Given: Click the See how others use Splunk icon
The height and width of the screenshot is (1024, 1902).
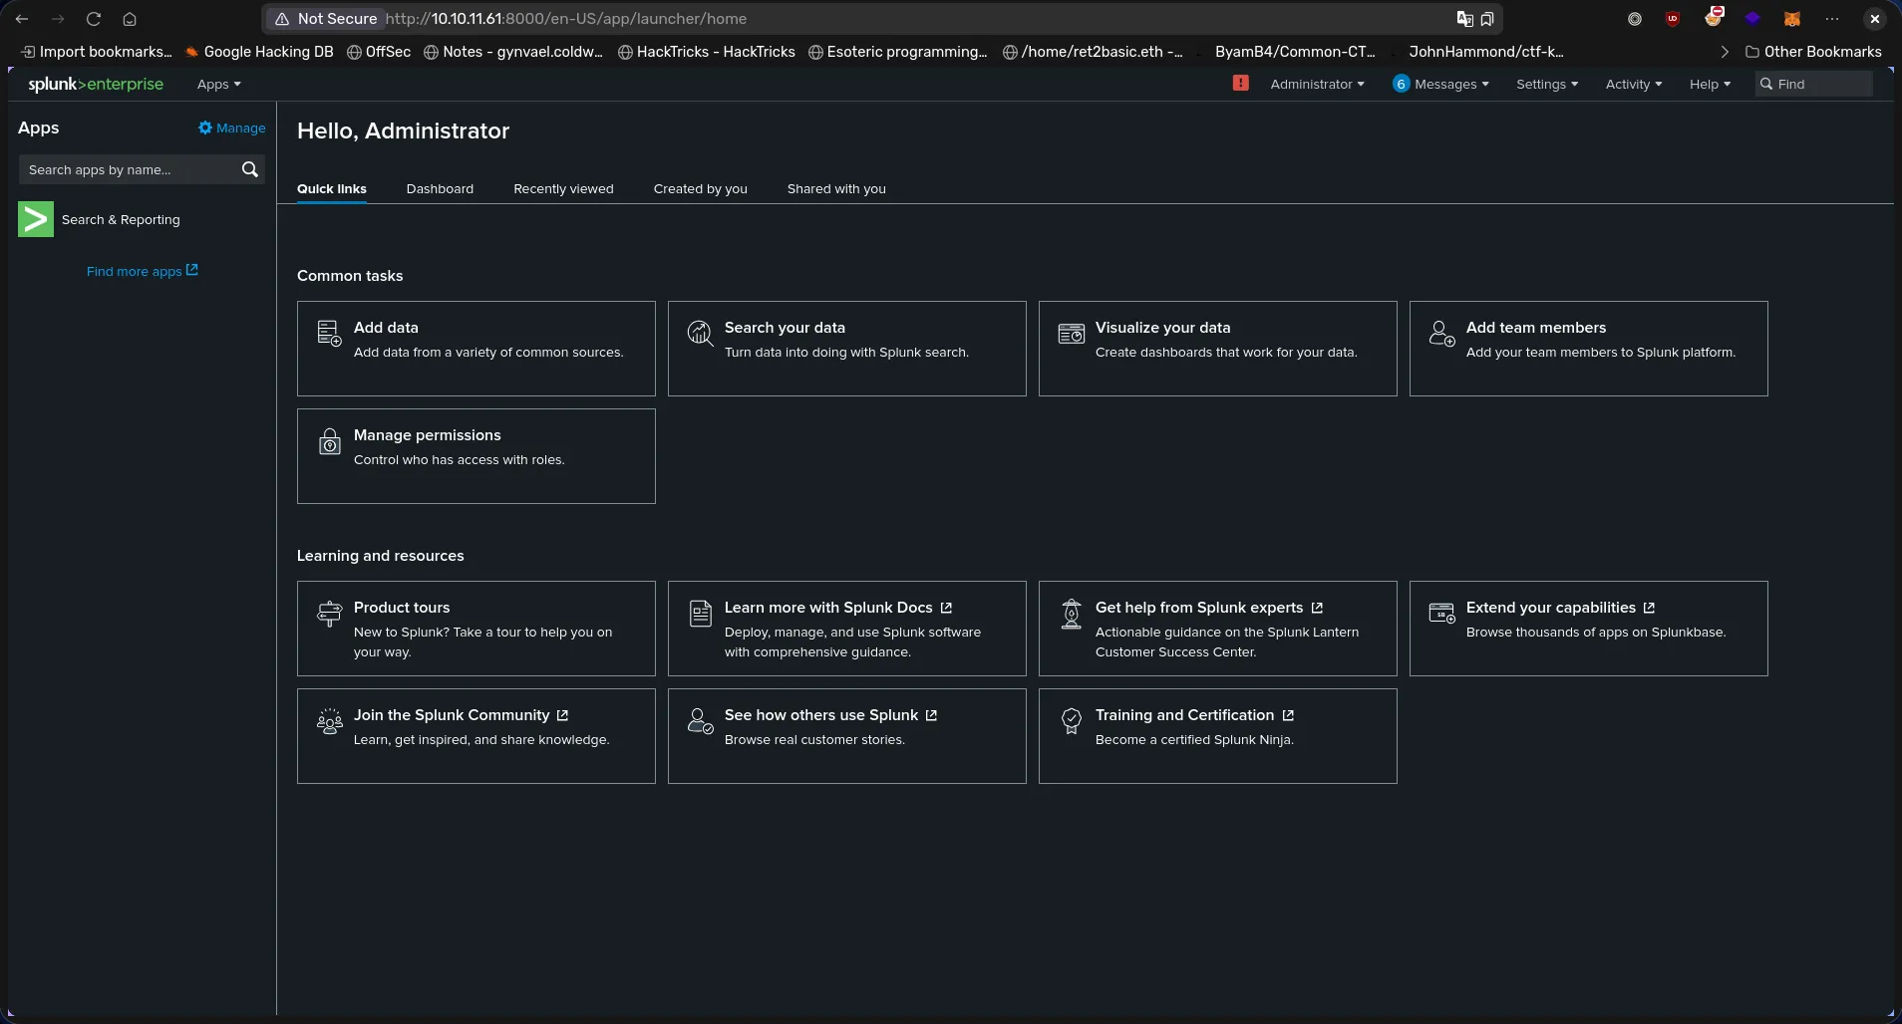Looking at the screenshot, I should [701, 720].
